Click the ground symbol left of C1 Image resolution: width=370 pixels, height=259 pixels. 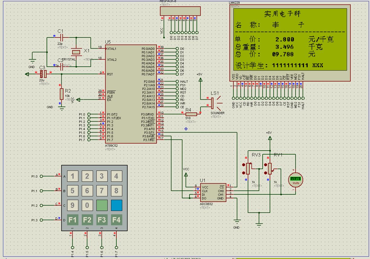pyautogui.click(x=33, y=61)
